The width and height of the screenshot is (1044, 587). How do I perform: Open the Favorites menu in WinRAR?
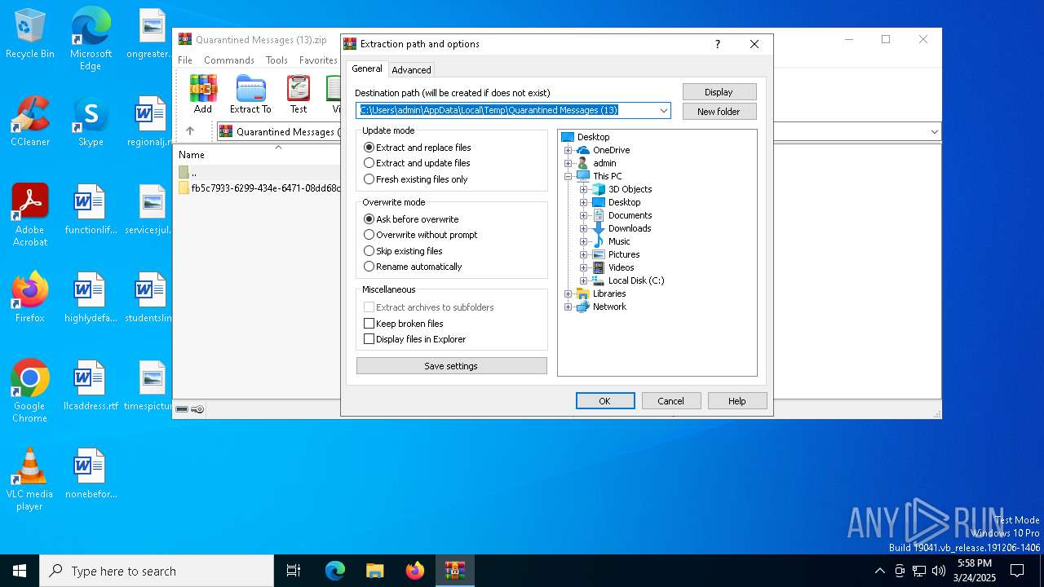tap(318, 60)
